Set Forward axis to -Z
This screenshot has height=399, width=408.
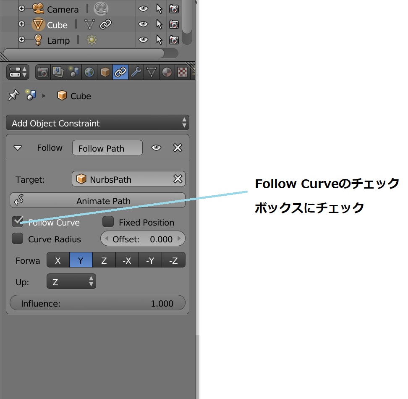click(173, 260)
